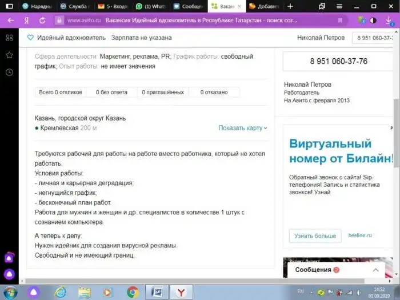This screenshot has height=300, width=400.
Task: Launch Alice assistant from the taskbar
Action: (x=33, y=292)
